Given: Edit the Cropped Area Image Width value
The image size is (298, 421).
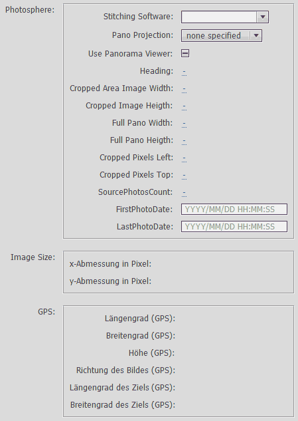Looking at the screenshot, I should click(x=184, y=89).
